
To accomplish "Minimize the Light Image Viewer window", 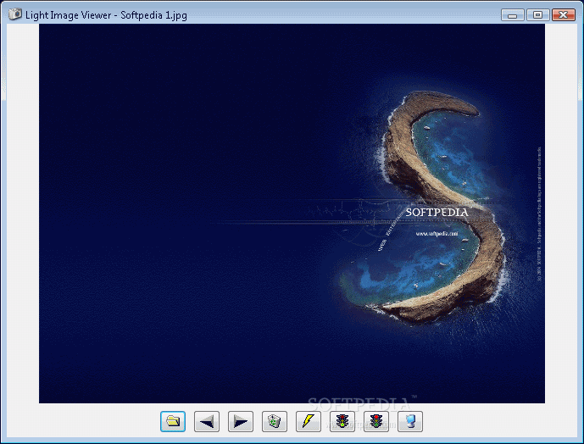I will pyautogui.click(x=513, y=15).
